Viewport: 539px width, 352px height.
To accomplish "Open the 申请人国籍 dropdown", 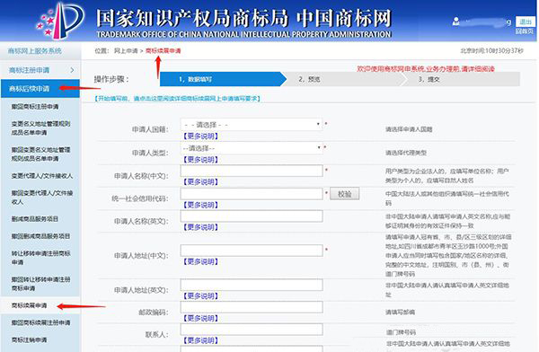I will pos(252,125).
